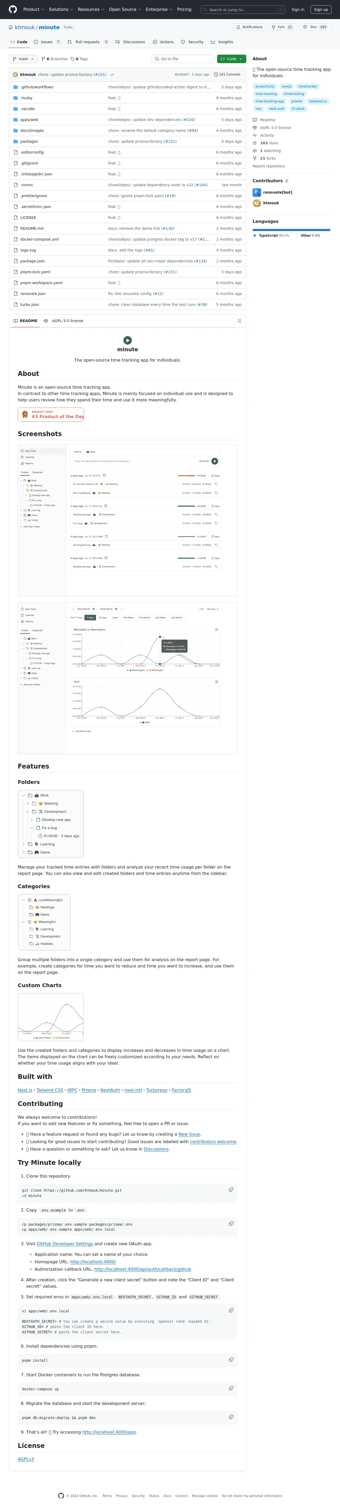The width and height of the screenshot is (340, 1510).
Task: View the 21 forks link
Action: point(264,158)
